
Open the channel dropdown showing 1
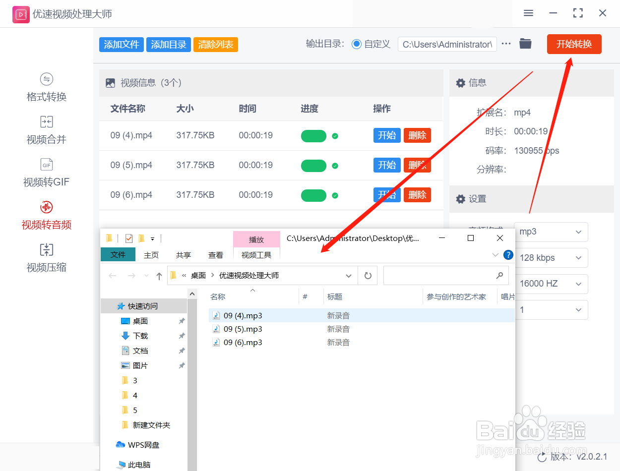click(551, 310)
